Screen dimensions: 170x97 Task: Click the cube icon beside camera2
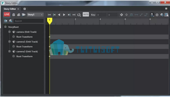pos(14,51)
